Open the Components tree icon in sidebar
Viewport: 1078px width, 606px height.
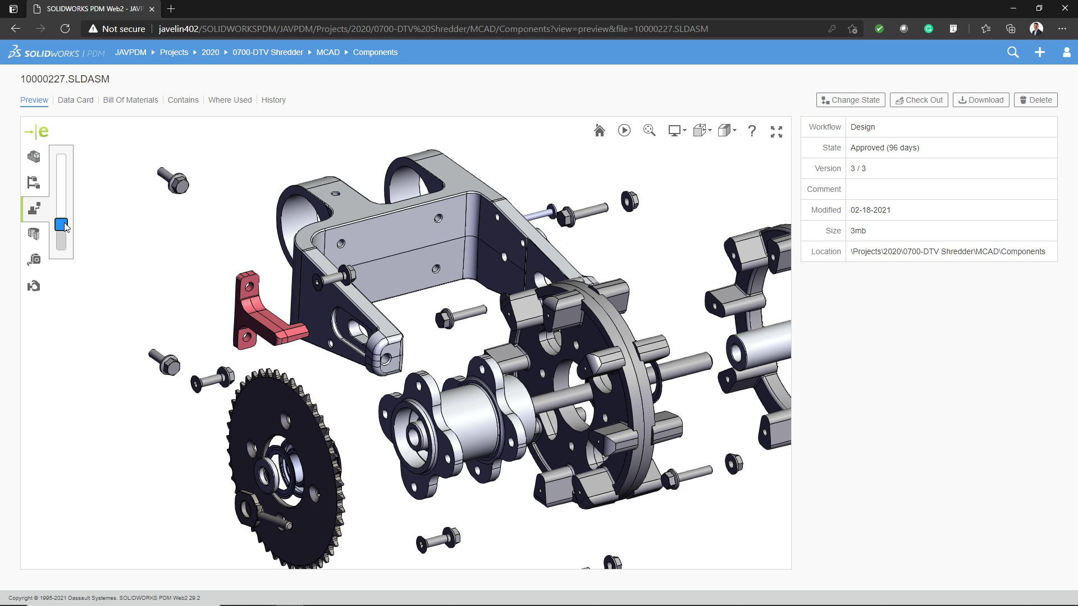(34, 182)
